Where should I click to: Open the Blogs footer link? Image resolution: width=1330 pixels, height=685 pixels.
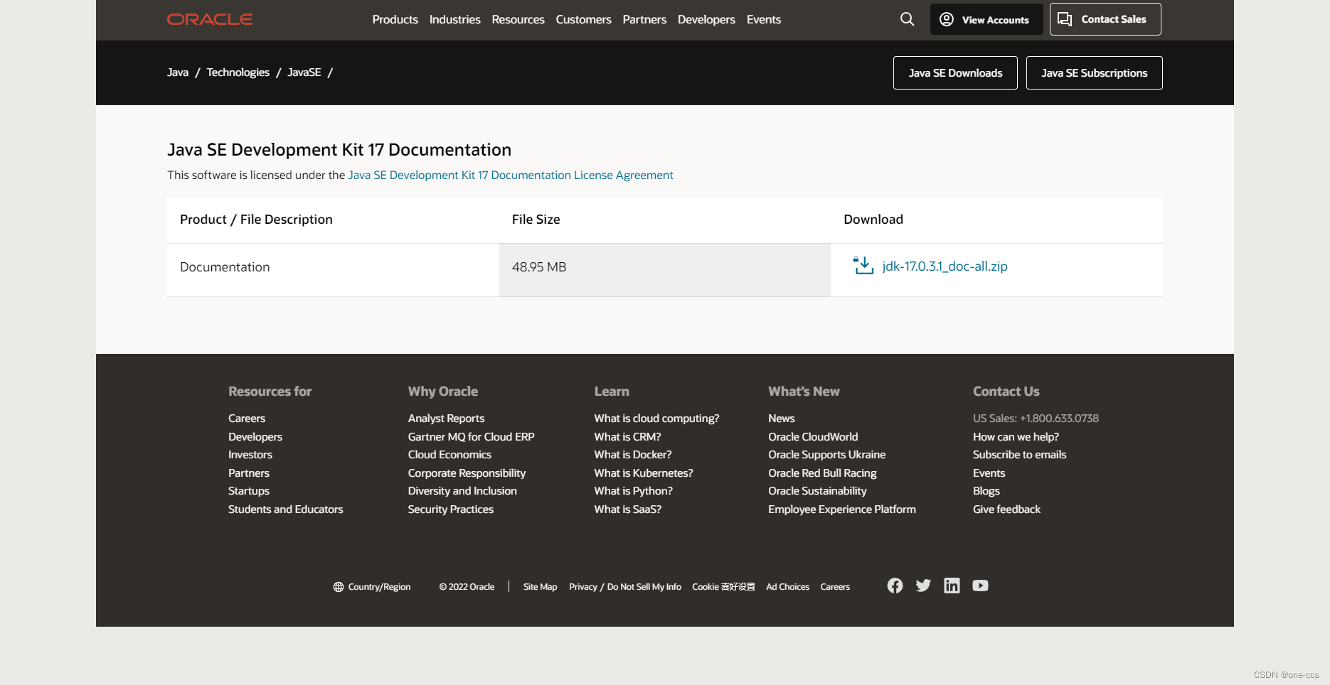[986, 491]
